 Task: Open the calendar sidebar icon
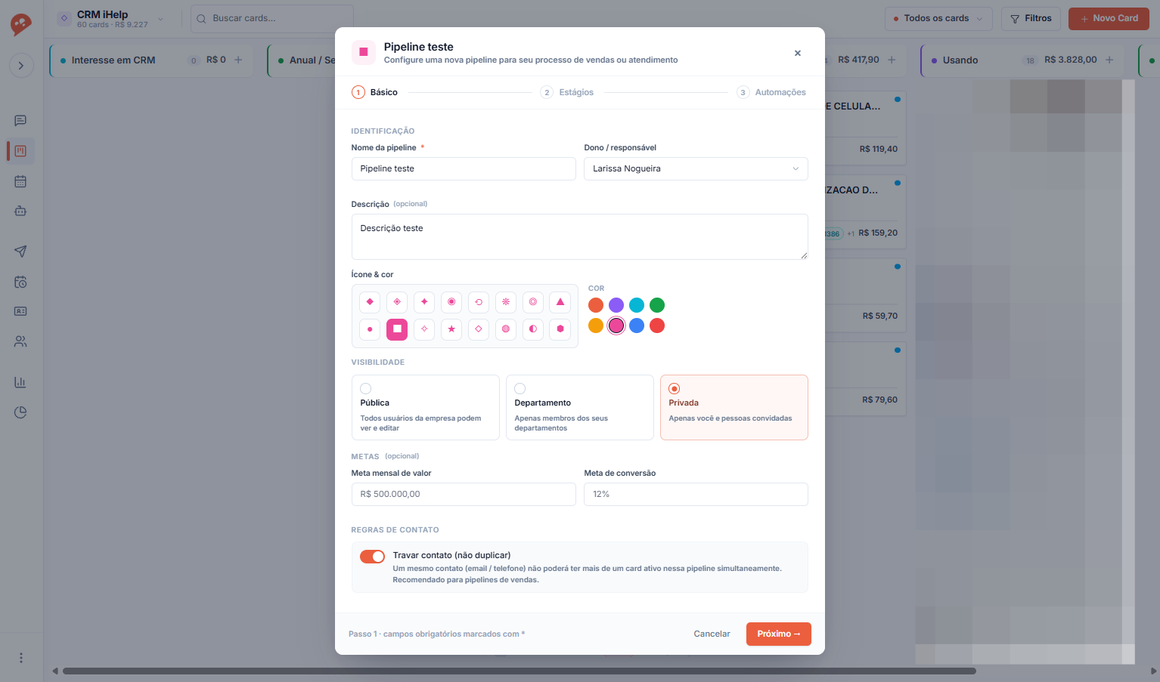pos(20,181)
